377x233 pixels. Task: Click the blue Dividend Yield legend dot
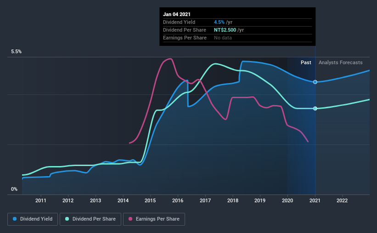click(15, 219)
